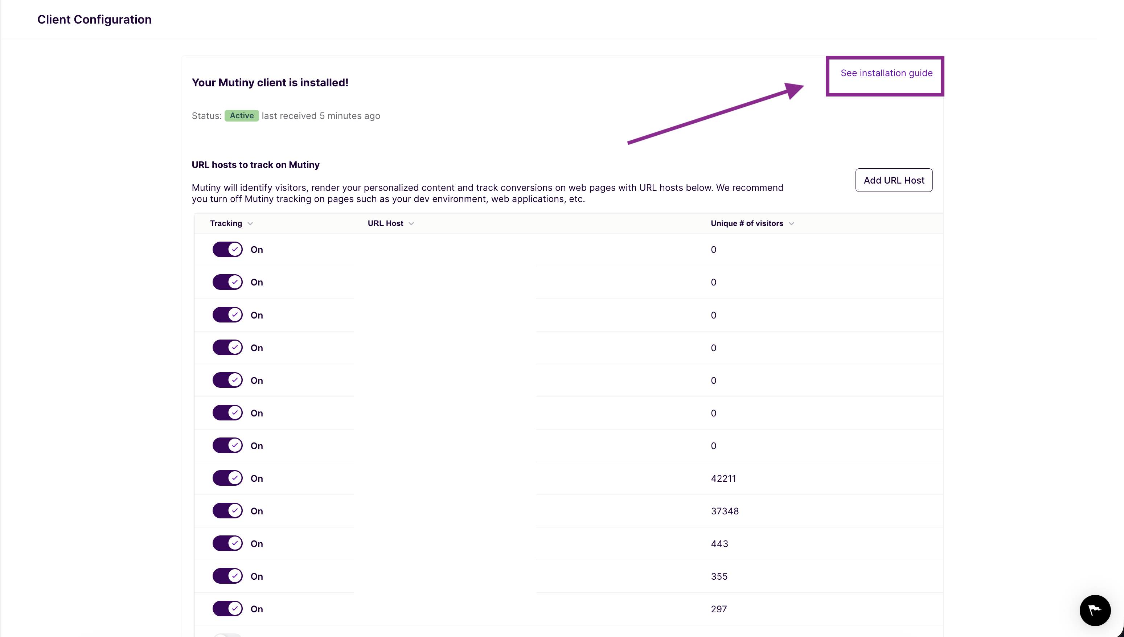Toggle the fifth row's tracking switch
The height and width of the screenshot is (637, 1124).
[x=227, y=380]
